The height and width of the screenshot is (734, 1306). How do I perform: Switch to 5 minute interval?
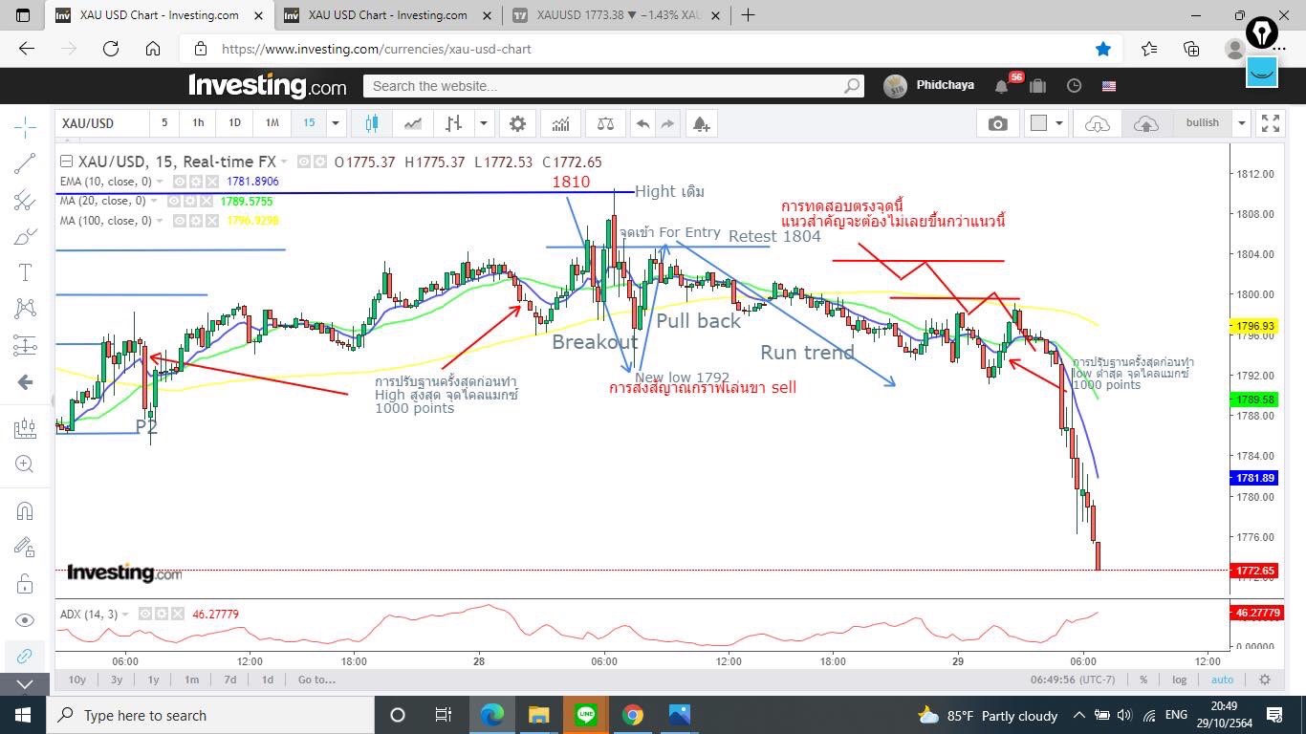pos(164,123)
